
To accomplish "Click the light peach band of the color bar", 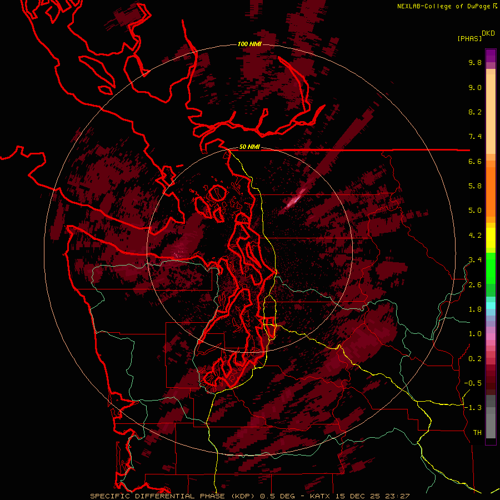I will coord(491,114).
